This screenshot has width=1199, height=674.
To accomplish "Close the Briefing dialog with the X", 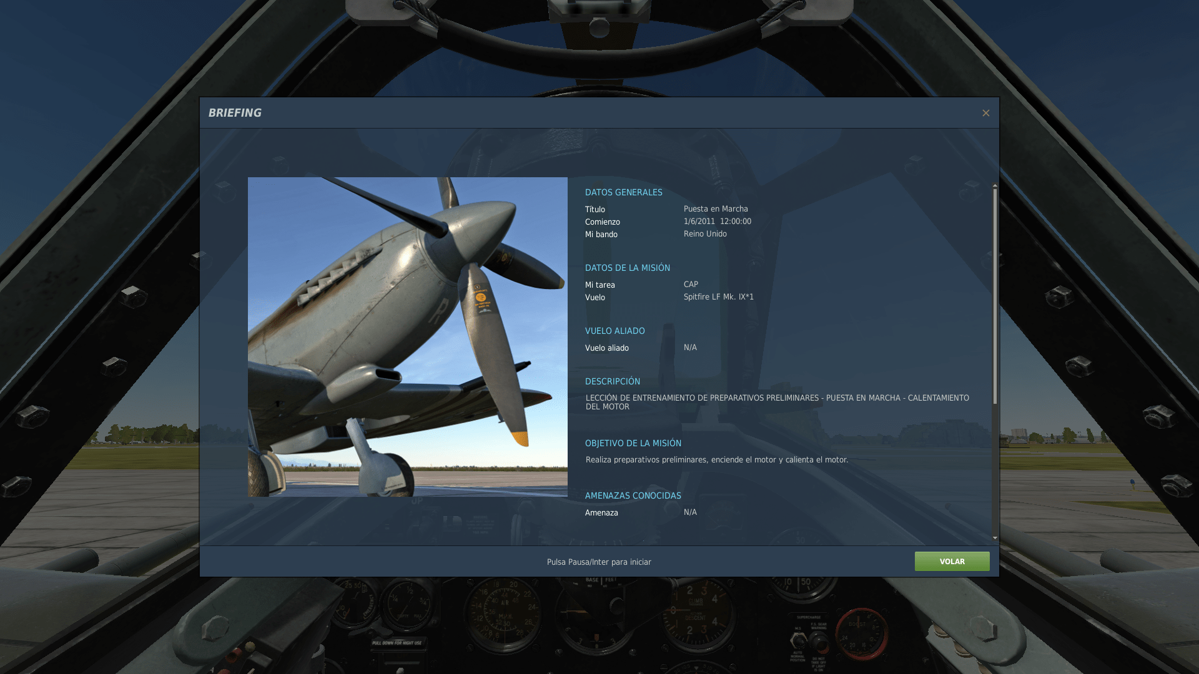I will 985,113.
